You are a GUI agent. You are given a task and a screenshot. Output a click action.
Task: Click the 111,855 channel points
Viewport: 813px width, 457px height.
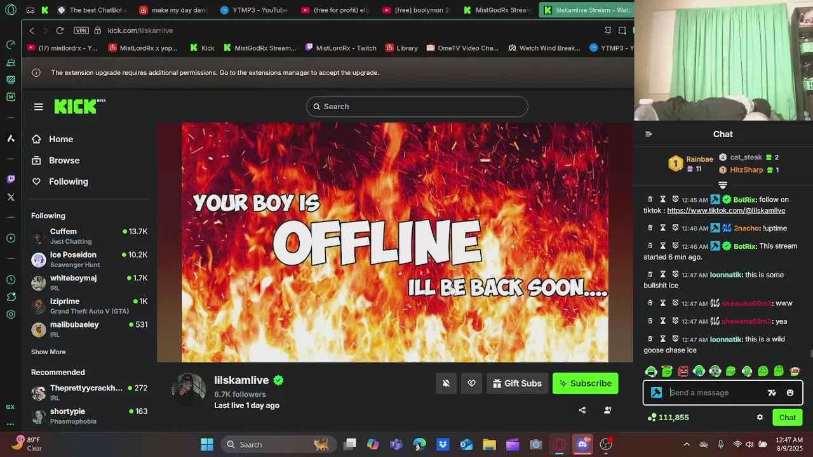pos(668,417)
